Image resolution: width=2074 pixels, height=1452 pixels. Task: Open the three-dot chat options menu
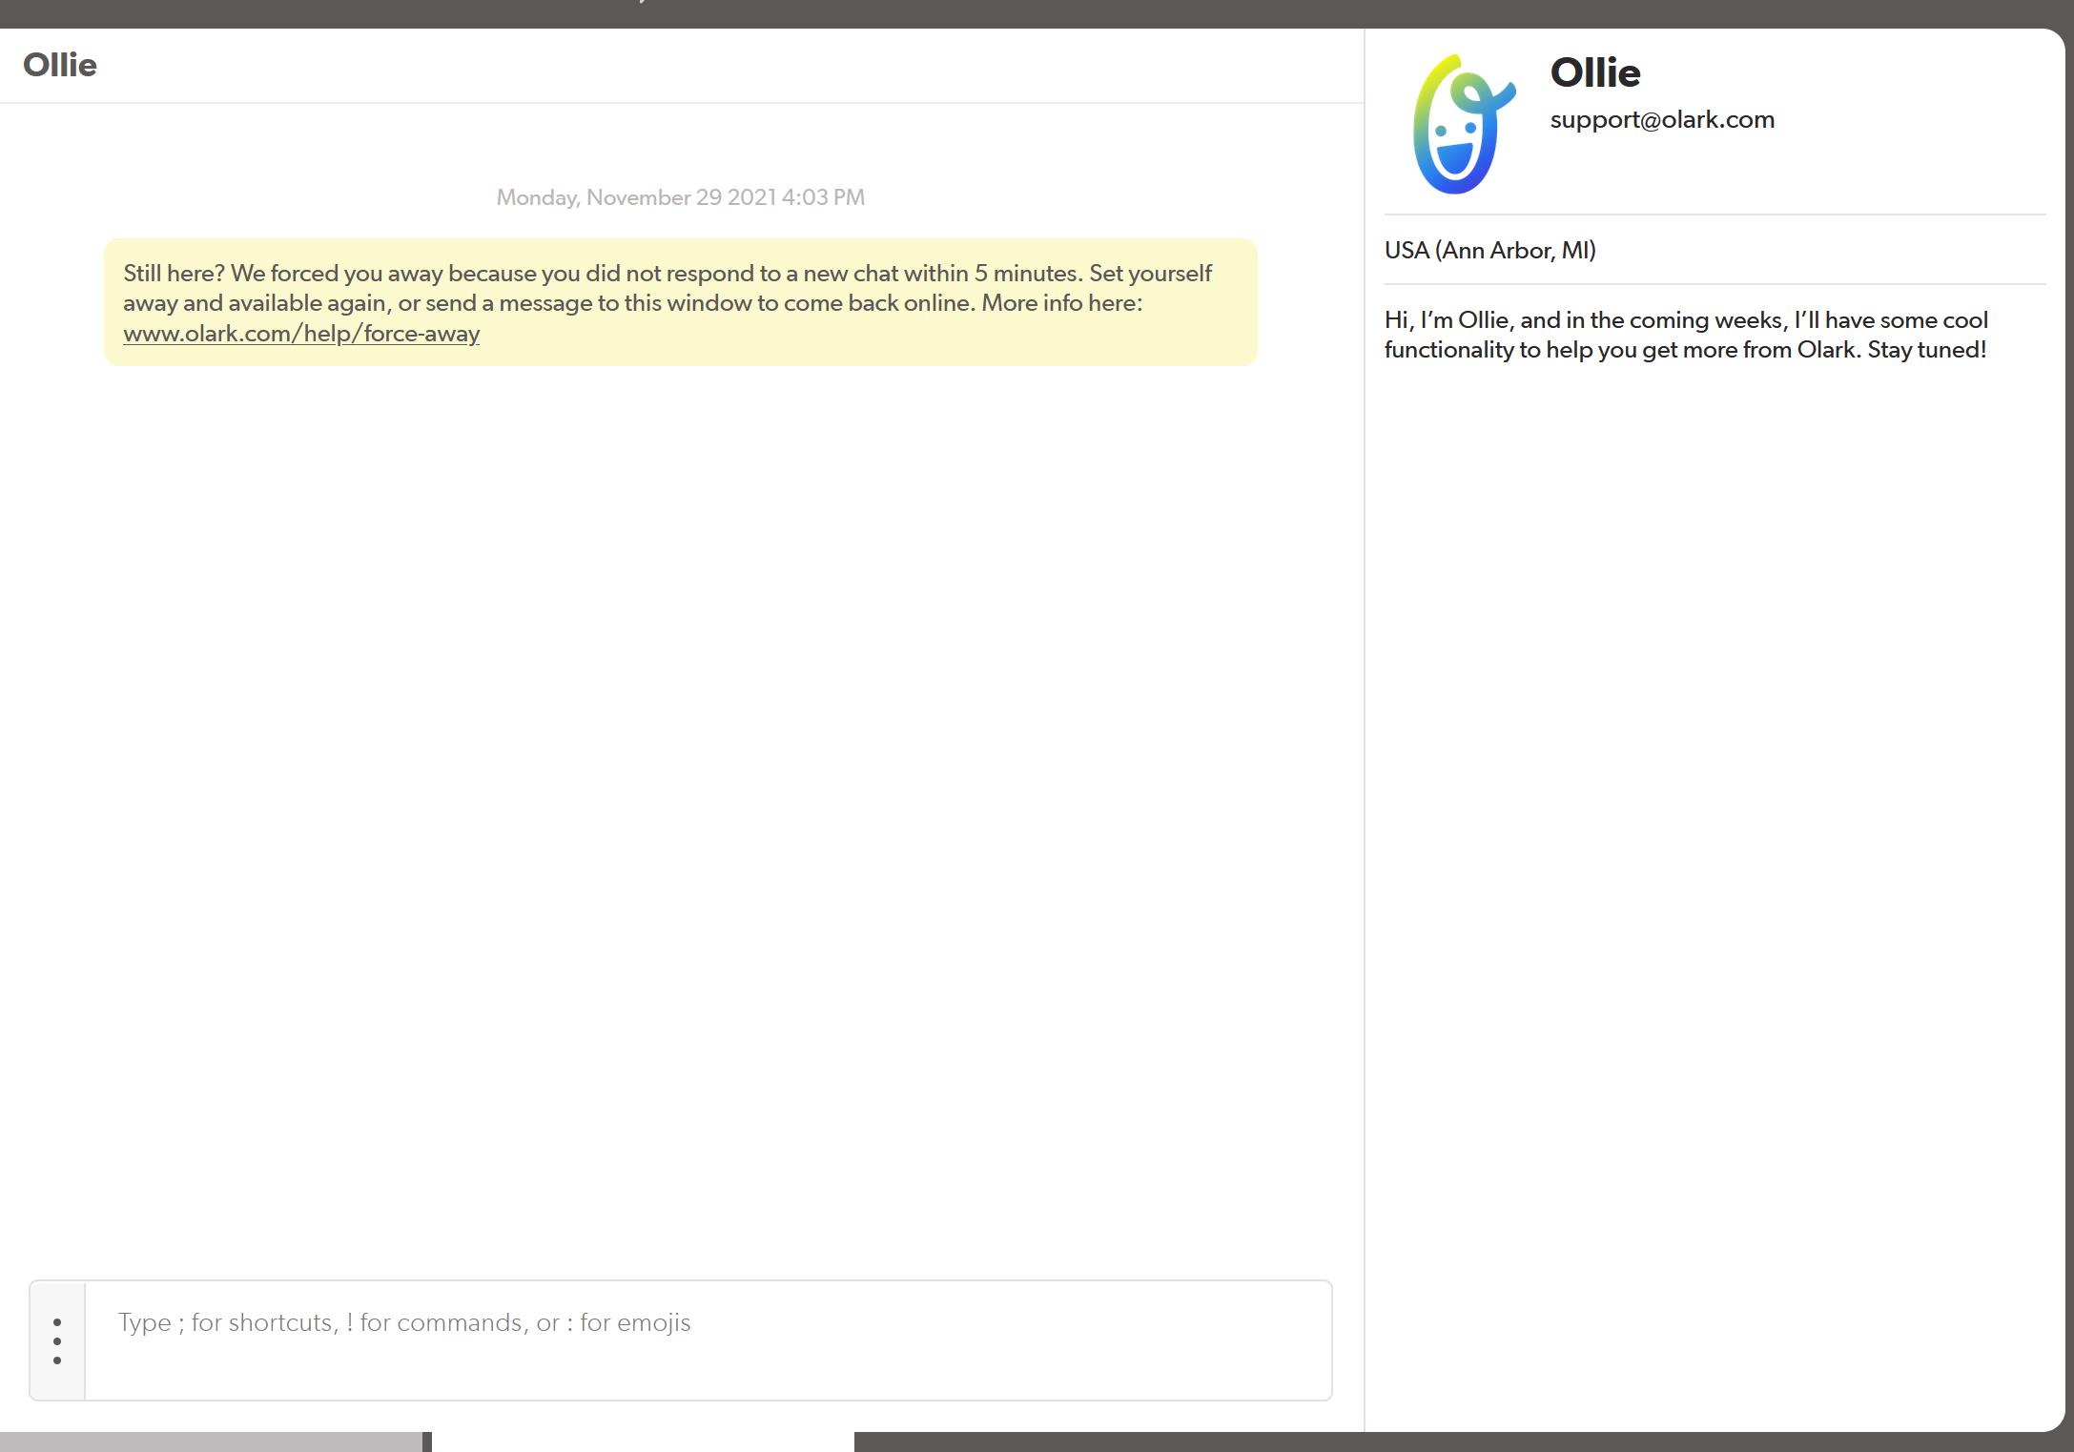click(x=57, y=1340)
